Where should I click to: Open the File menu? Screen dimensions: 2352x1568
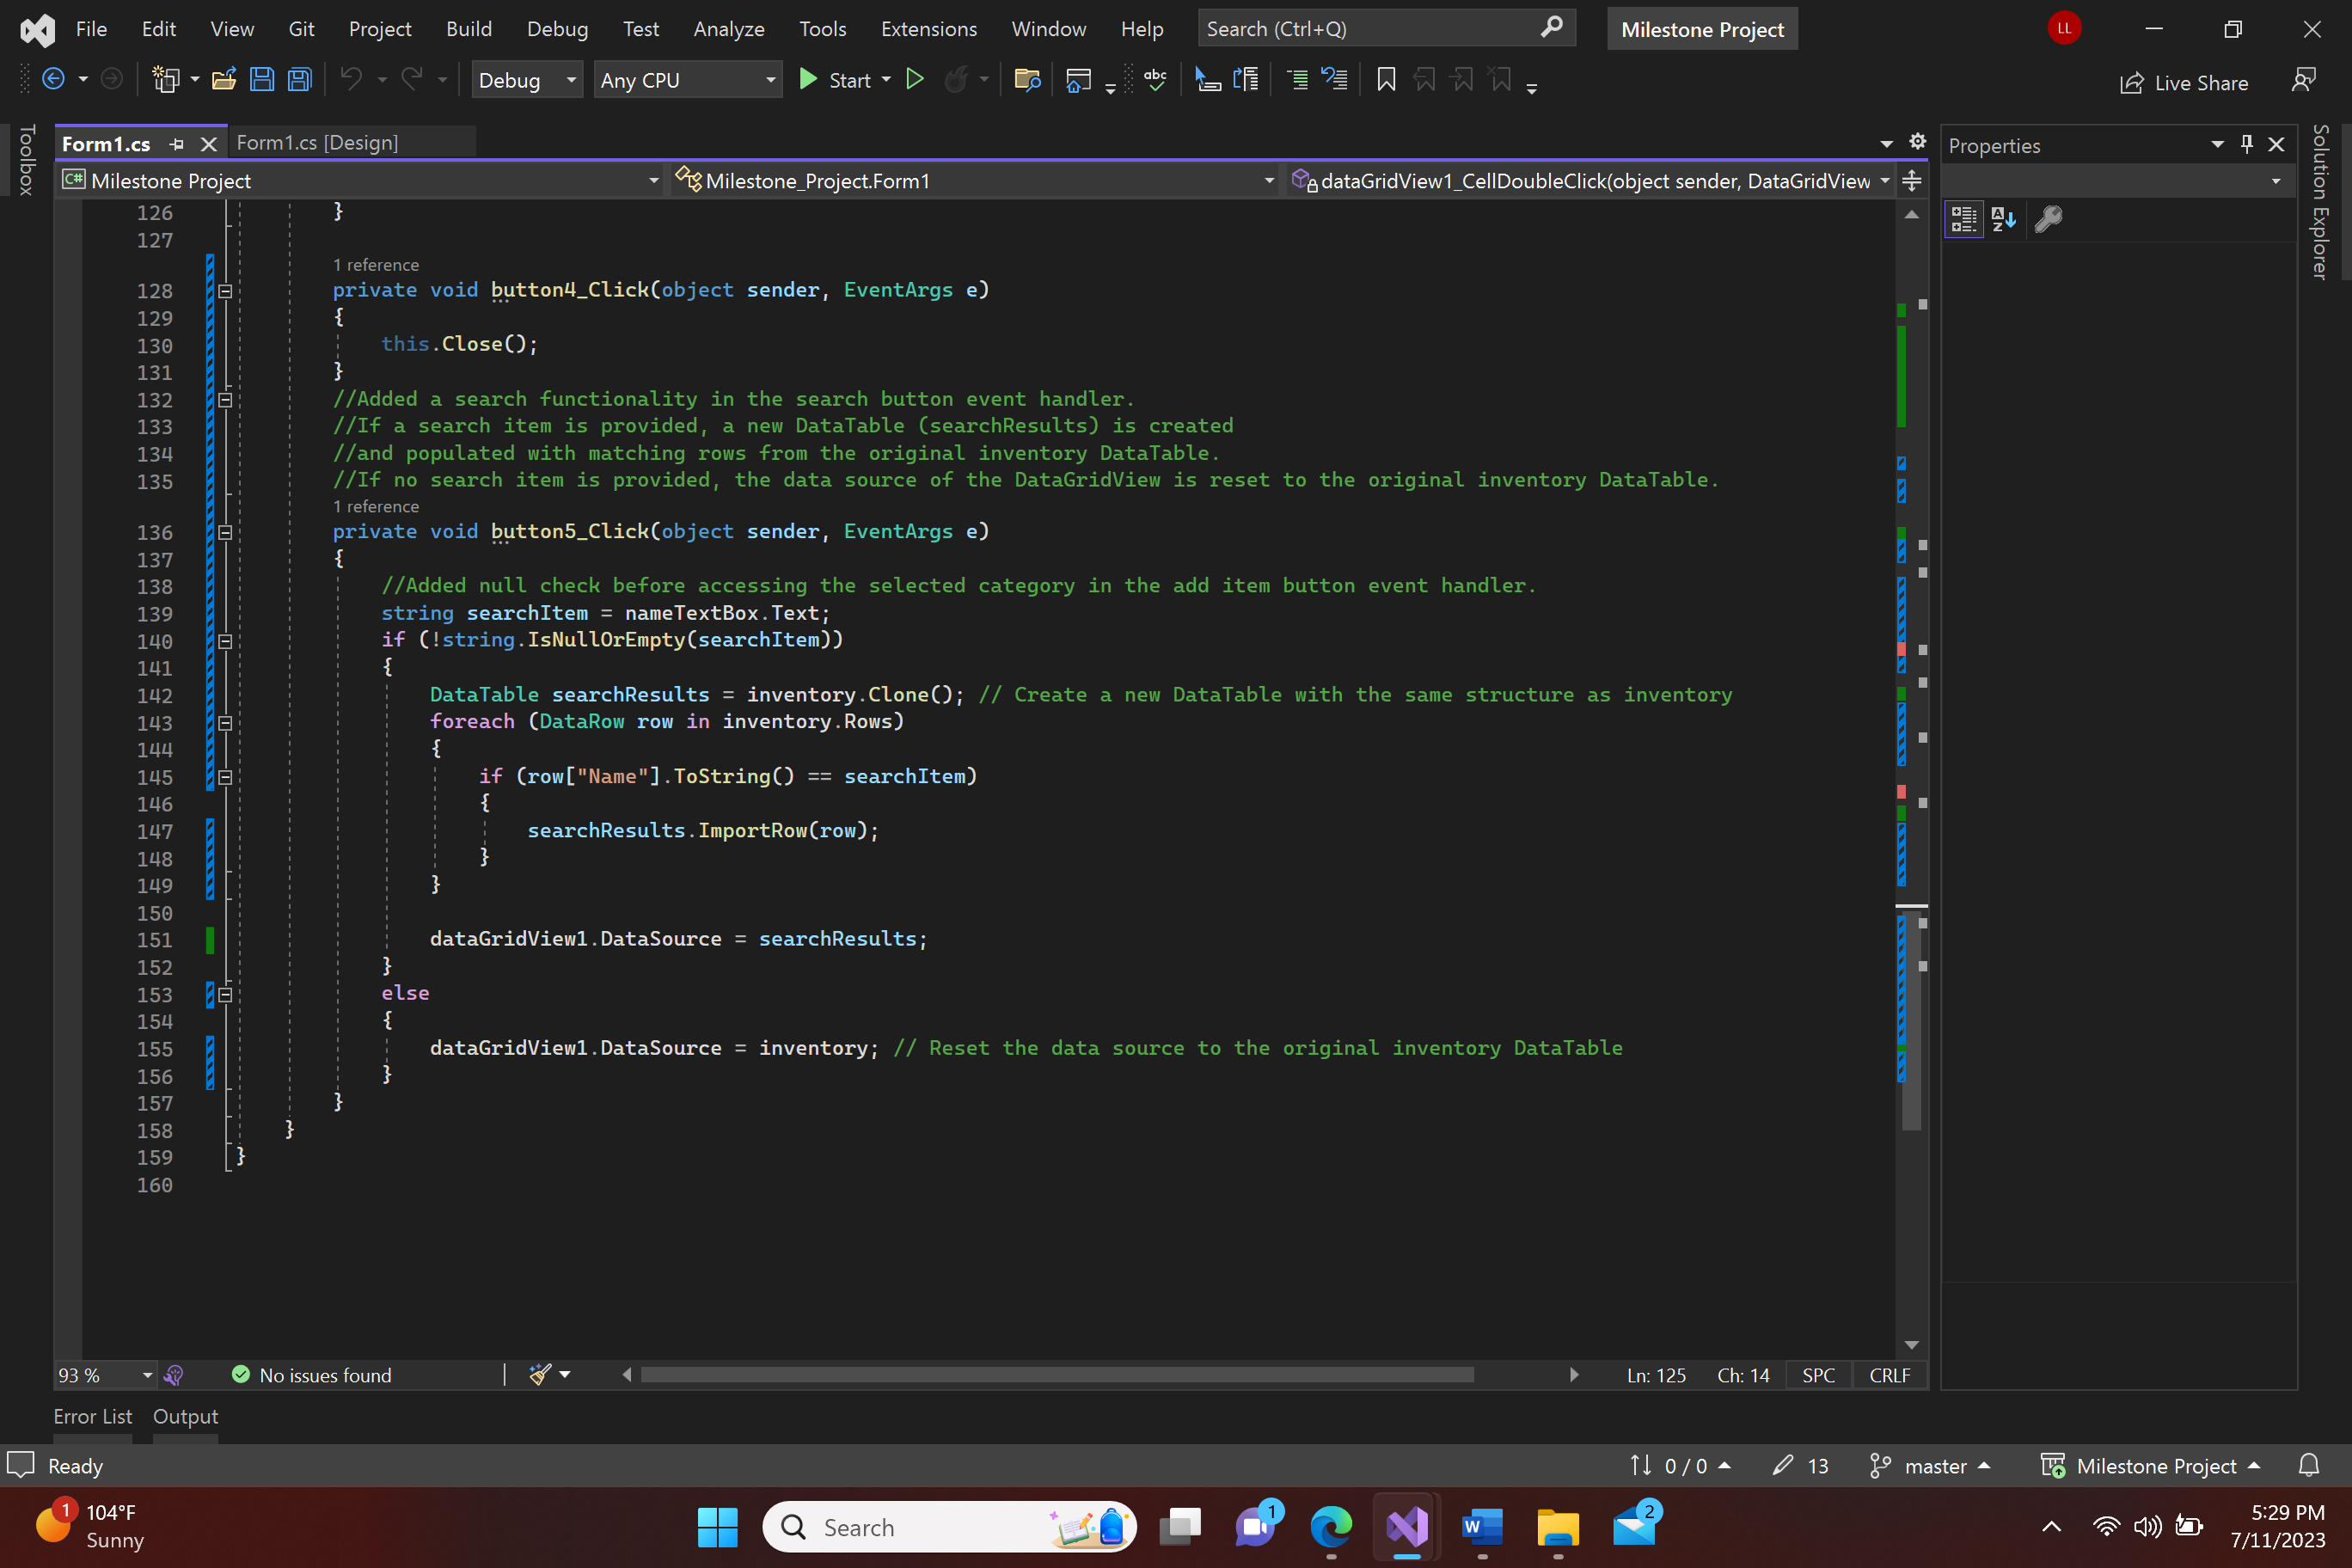tap(91, 29)
